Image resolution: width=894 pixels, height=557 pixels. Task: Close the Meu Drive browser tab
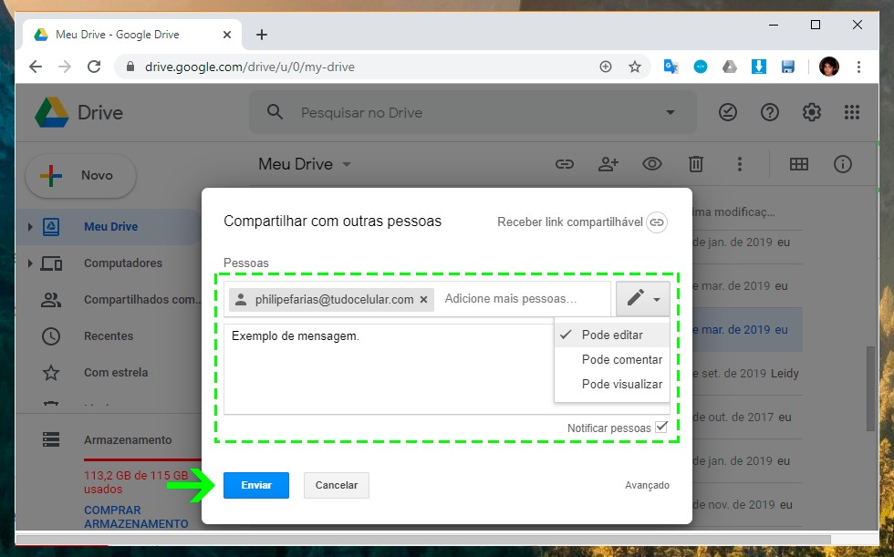pyautogui.click(x=227, y=35)
